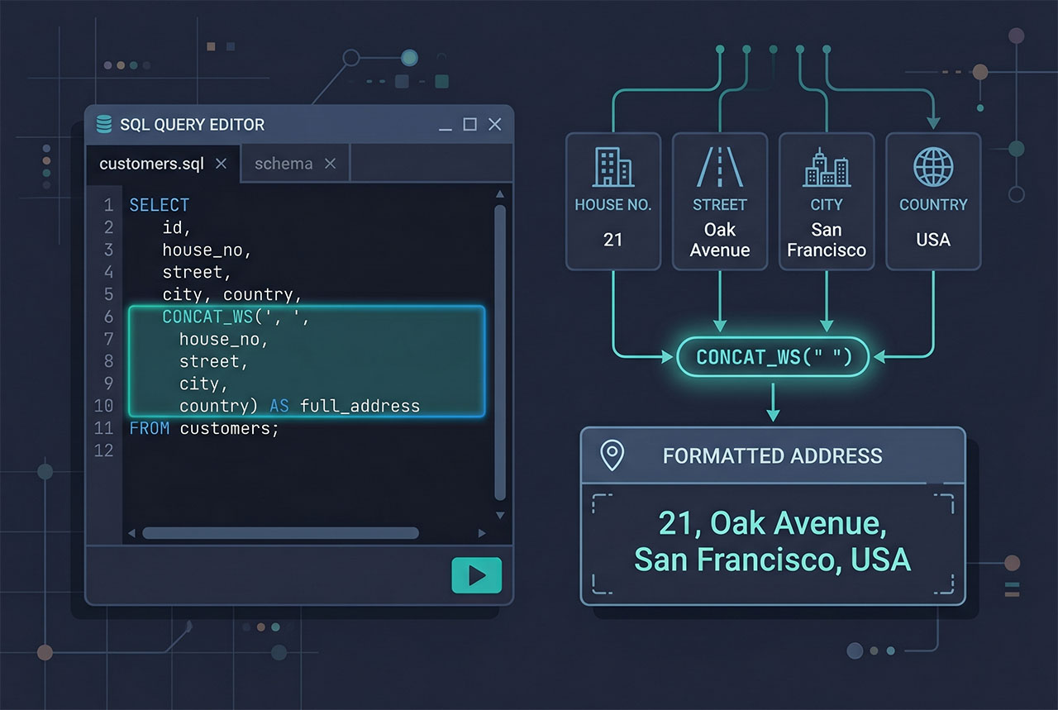
Task: Select the Street road icon
Action: click(719, 167)
